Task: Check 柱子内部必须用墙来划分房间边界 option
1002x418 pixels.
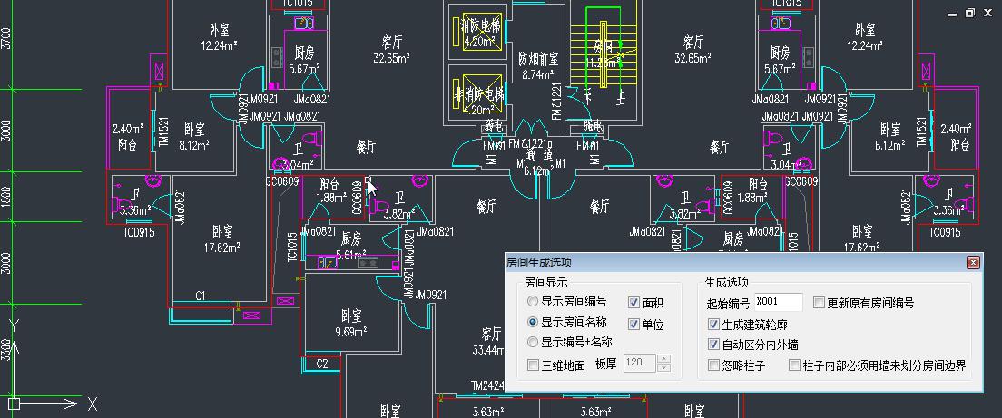Action: tap(794, 365)
